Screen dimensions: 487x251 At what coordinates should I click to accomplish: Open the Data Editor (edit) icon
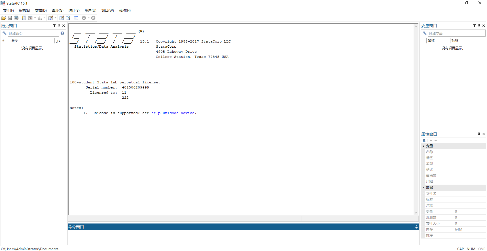[x=62, y=18]
